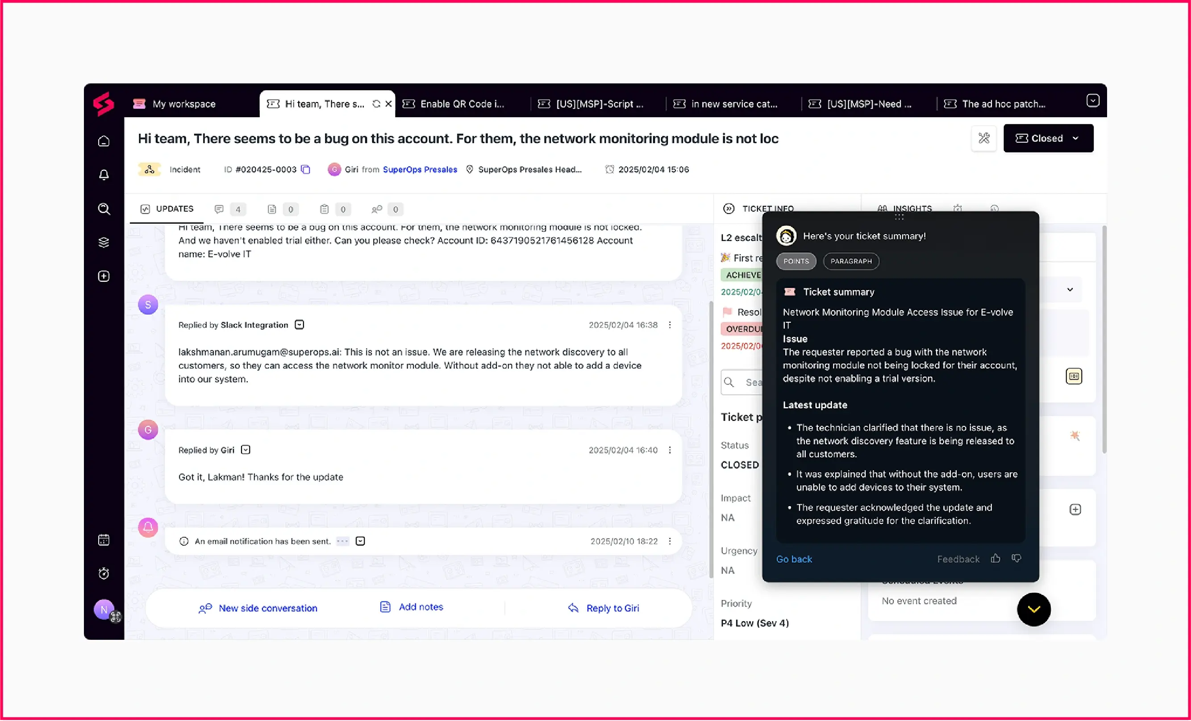
Task: Click the calendar icon in sidebar
Action: 104,540
